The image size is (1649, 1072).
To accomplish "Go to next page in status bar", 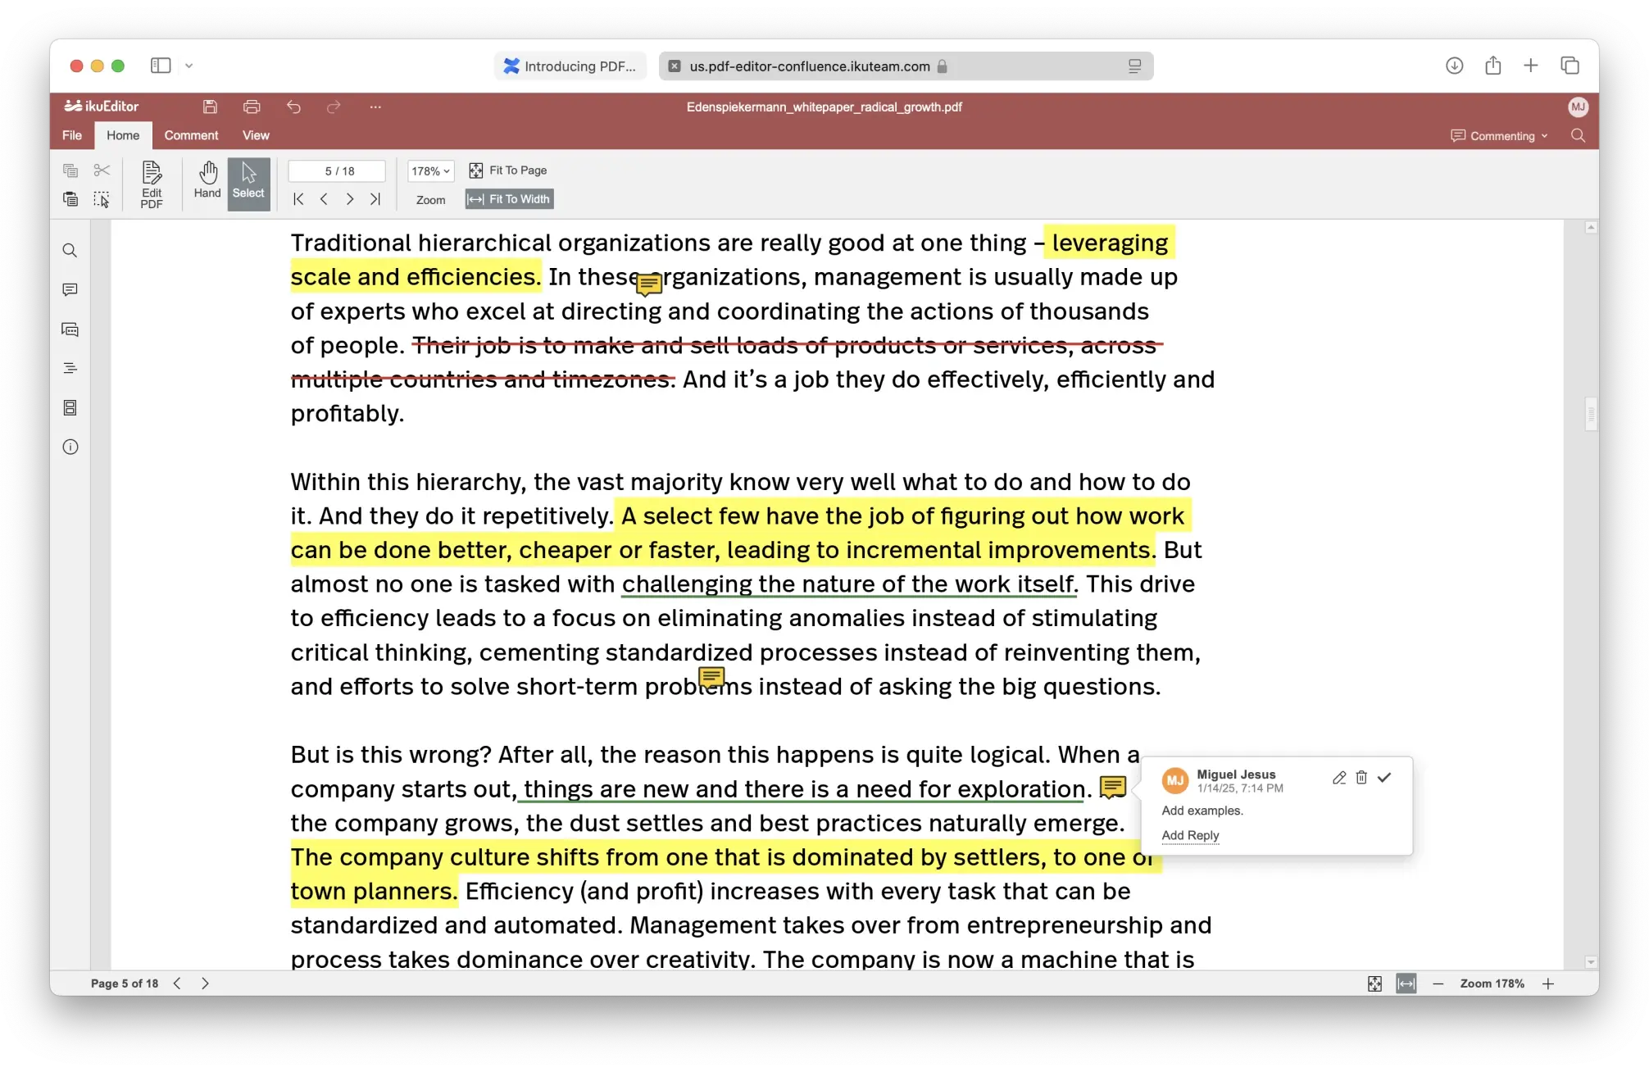I will coord(205,983).
